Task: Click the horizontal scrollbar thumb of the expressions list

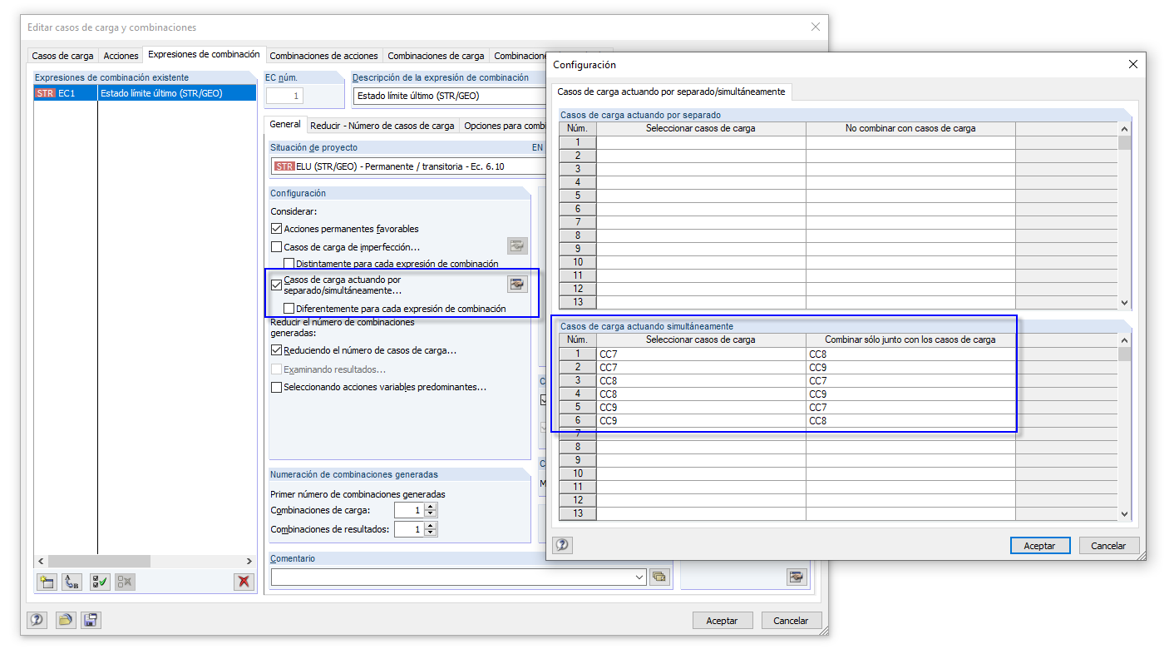Action: (x=100, y=562)
